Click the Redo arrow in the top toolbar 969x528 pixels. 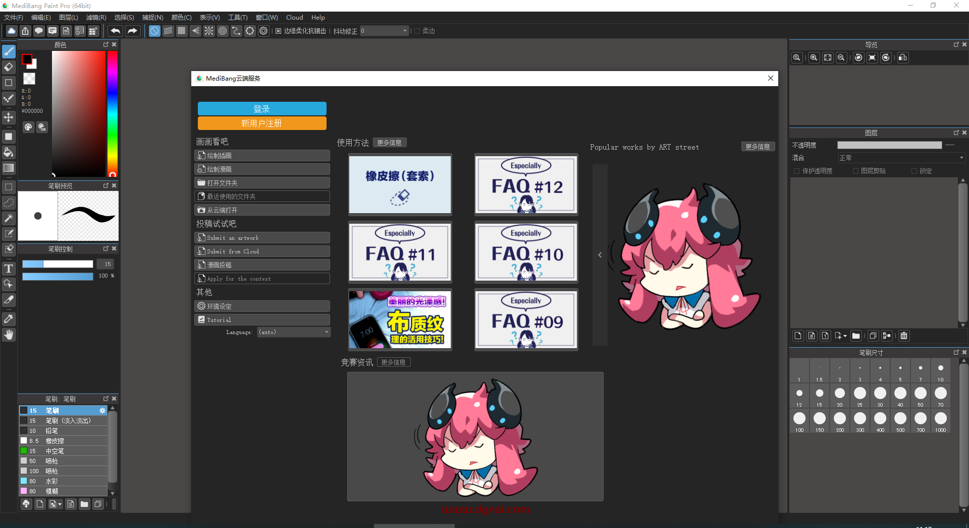(132, 31)
